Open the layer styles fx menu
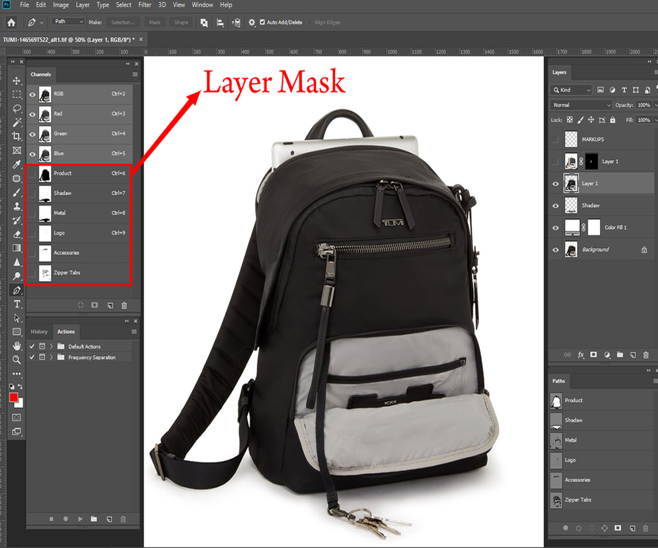 coord(581,355)
